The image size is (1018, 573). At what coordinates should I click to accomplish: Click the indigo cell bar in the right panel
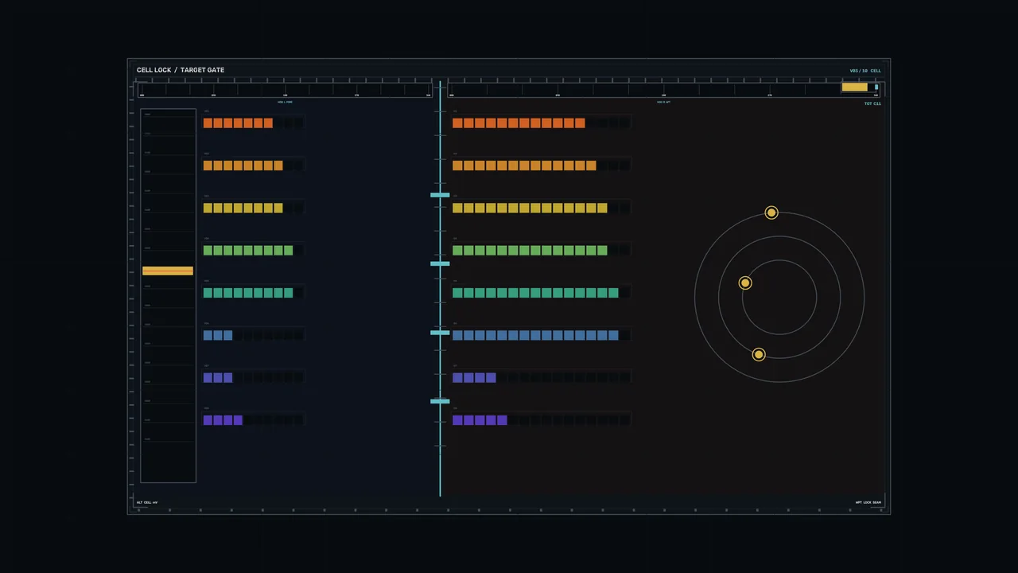(542, 377)
